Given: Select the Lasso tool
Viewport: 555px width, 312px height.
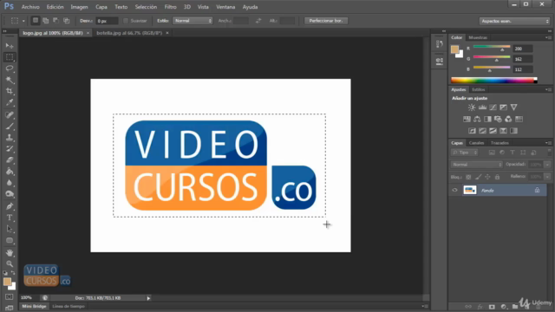Looking at the screenshot, I should tap(10, 68).
